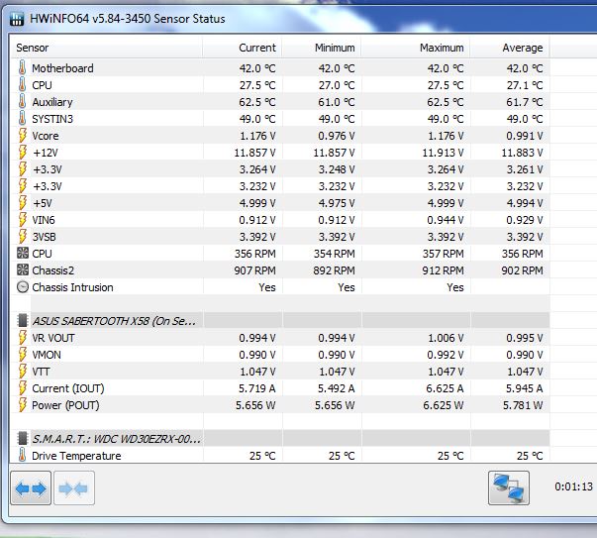The height and width of the screenshot is (538, 597).
Task: Click the Drive Temperature thermometer icon
Action: pyautogui.click(x=22, y=455)
